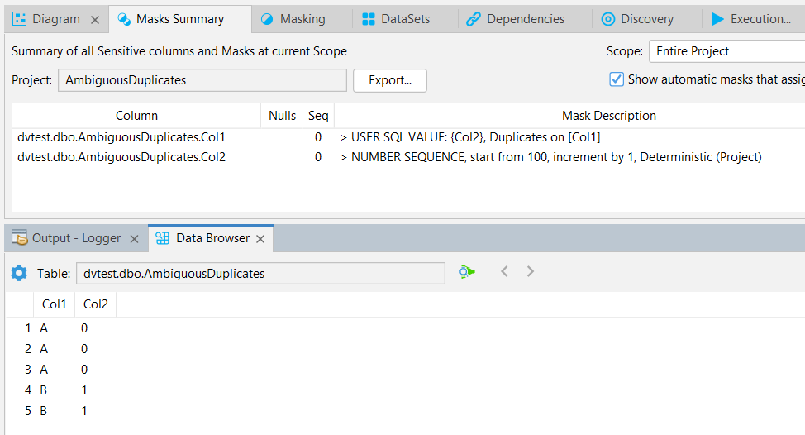Toggle Show automatic masks checkbox
Screen dimensions: 805x435
617,79
